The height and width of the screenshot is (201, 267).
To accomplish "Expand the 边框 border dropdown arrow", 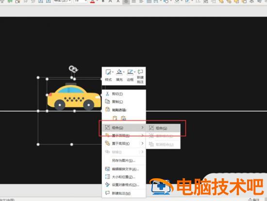I will click(x=134, y=72).
